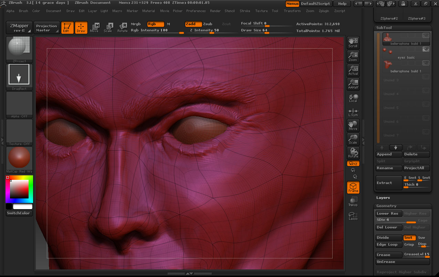Open the Transform menu
The width and height of the screenshot is (439, 277).
click(x=292, y=11)
